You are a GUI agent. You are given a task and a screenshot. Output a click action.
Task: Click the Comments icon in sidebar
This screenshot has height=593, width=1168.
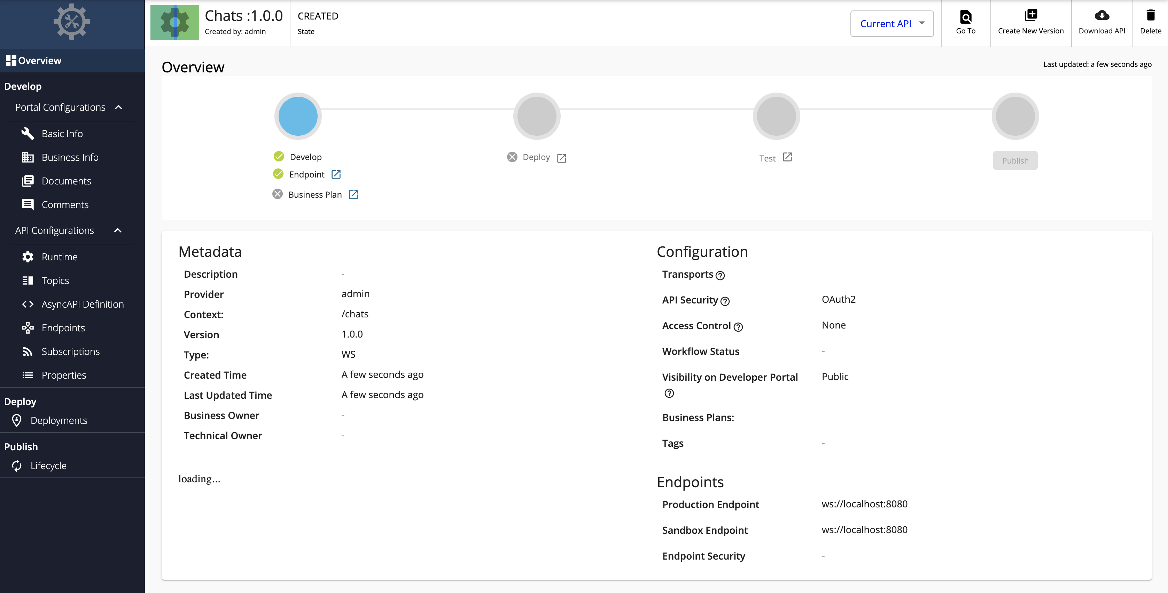tap(27, 204)
